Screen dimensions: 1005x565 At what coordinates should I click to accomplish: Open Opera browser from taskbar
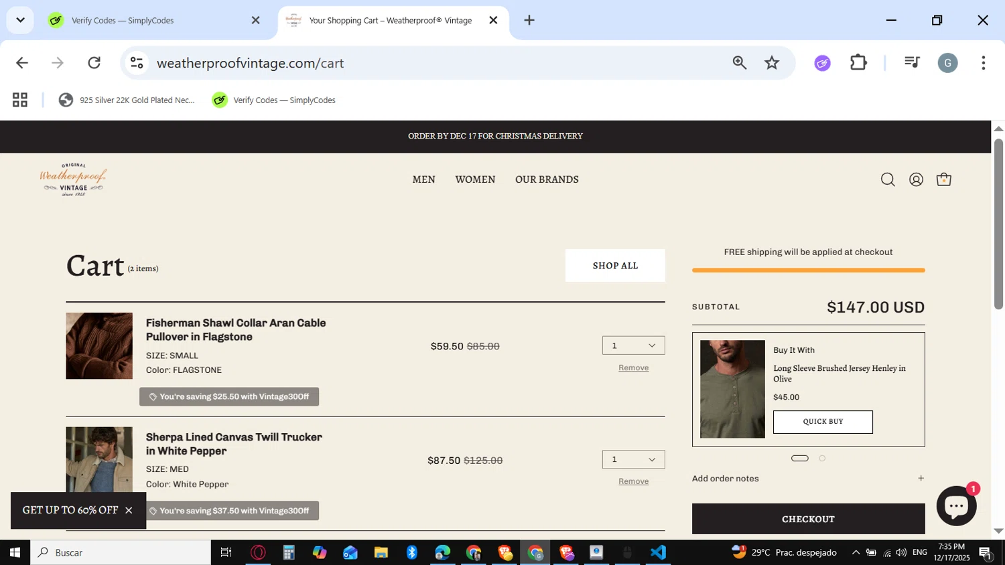(258, 552)
